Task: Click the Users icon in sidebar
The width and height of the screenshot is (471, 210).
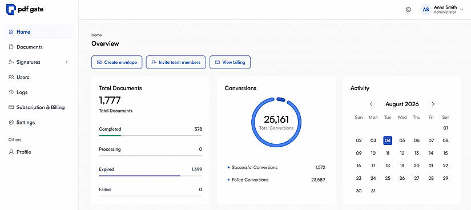Action: point(11,77)
